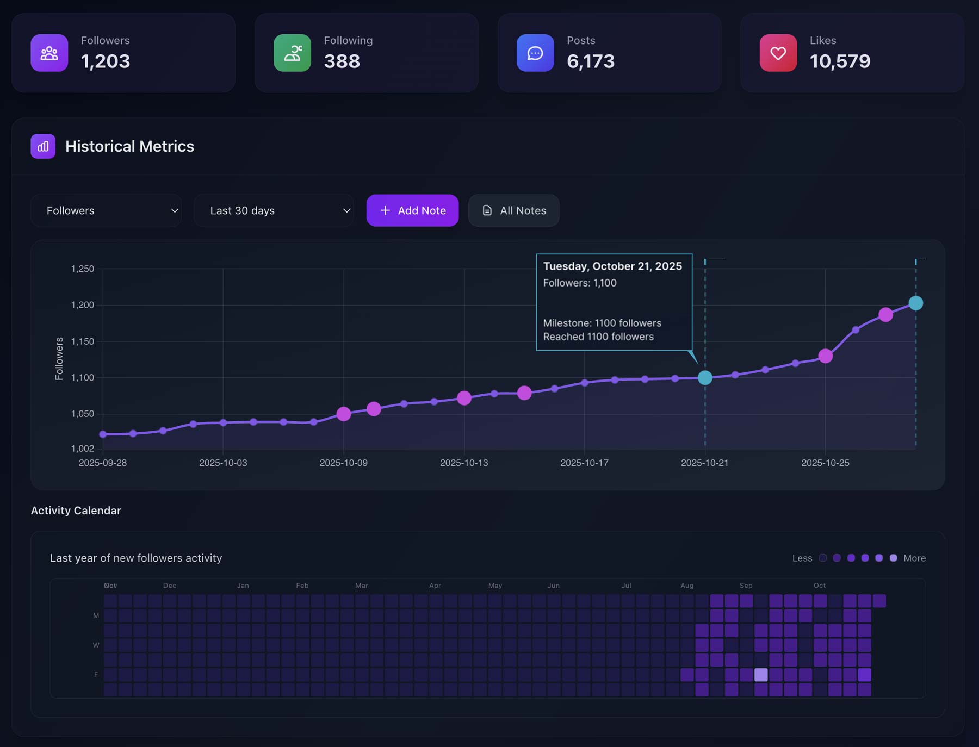Toggle the lightest dot in the Less legend
This screenshot has width=979, height=747.
(823, 558)
